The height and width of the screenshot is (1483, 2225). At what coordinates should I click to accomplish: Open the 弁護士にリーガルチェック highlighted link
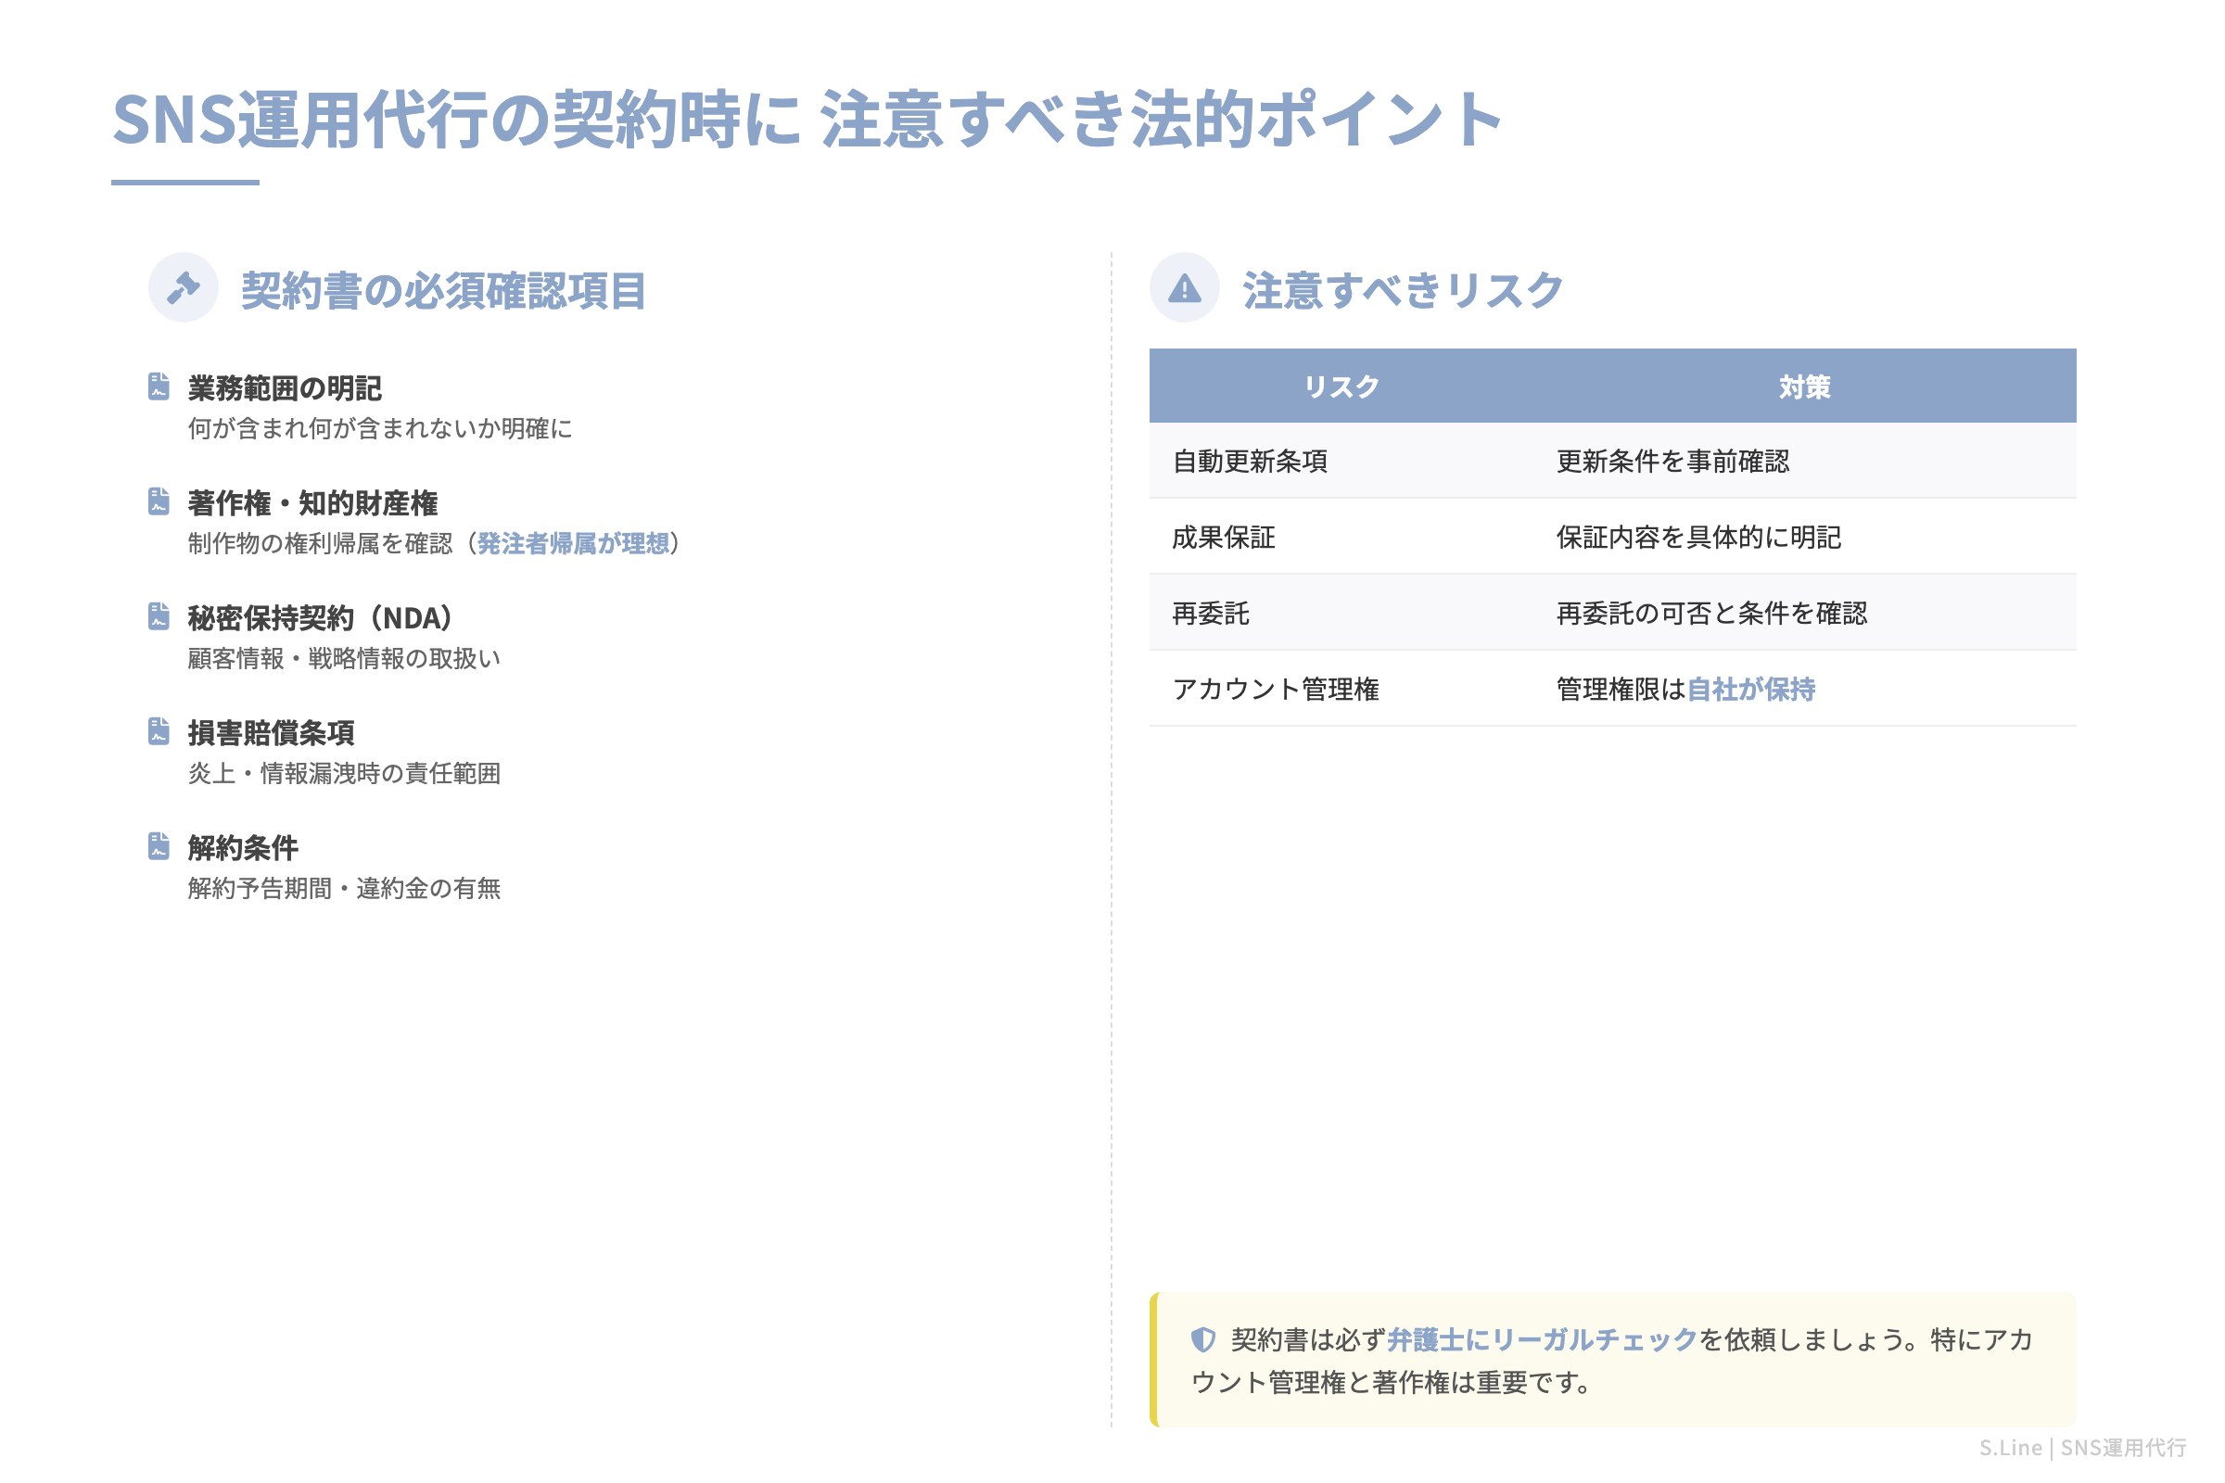click(1542, 1339)
